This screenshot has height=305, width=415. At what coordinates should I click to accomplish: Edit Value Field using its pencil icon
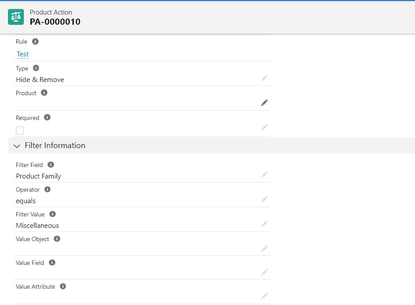(x=264, y=272)
